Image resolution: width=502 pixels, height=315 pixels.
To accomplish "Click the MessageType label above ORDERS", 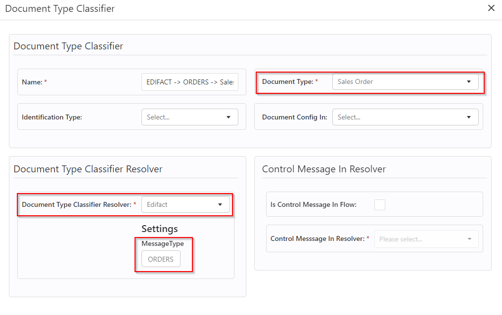I will pyautogui.click(x=162, y=243).
